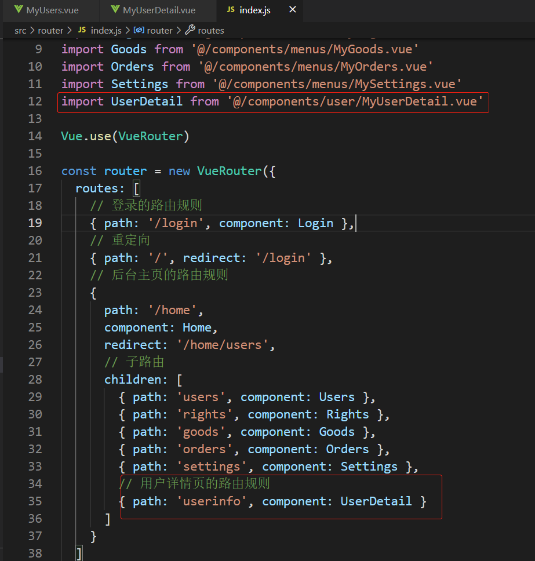Viewport: 535px width, 561px height.
Task: Click the router variable symbol icon in breadcrumb
Action: pos(139,30)
